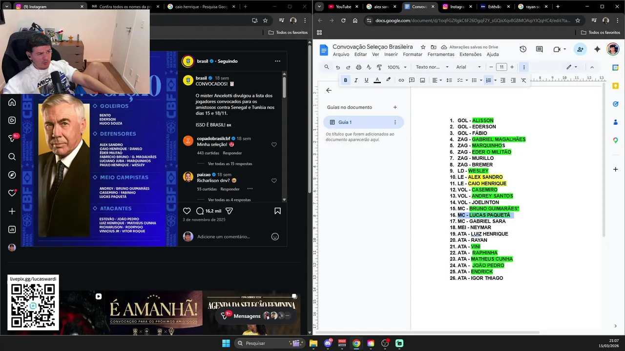This screenshot has height=351, width=625.
Task: Open text color picker in Docs
Action: coord(377,80)
